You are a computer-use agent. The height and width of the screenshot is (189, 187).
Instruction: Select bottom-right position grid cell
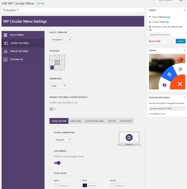pos(62,67)
